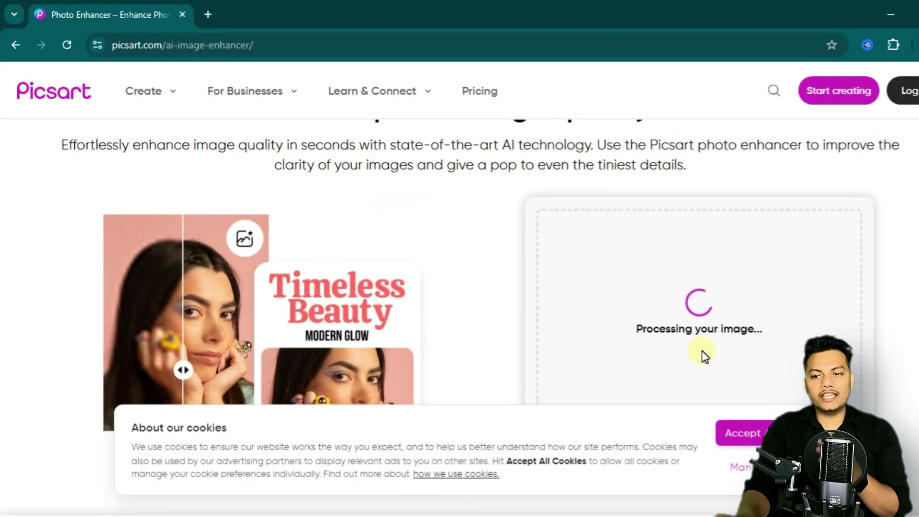919x517 pixels.
Task: Open the how we use cookies link
Action: pyautogui.click(x=455, y=474)
